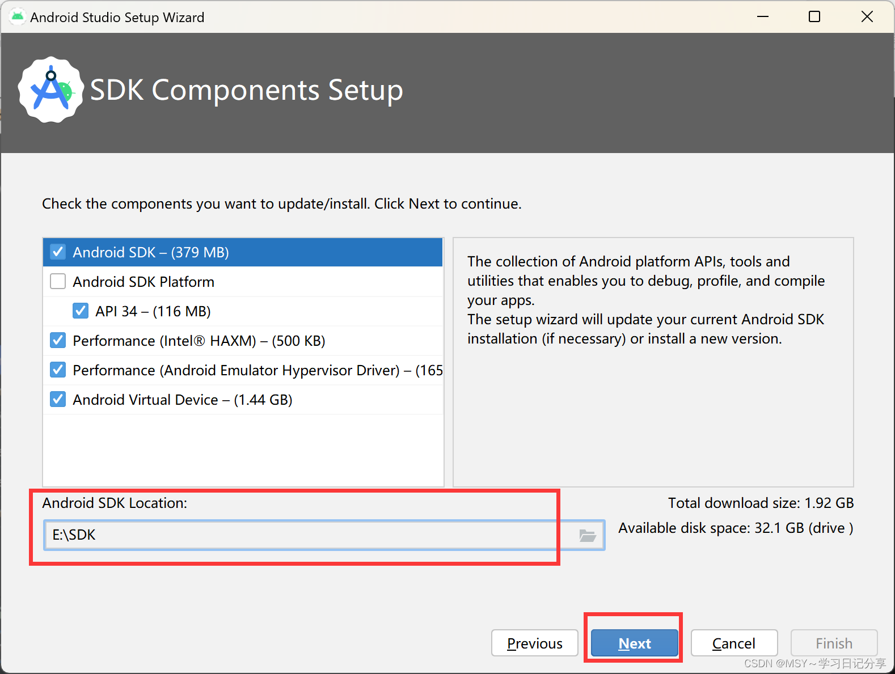Click the disabled Finish button
The image size is (895, 674).
pos(834,643)
